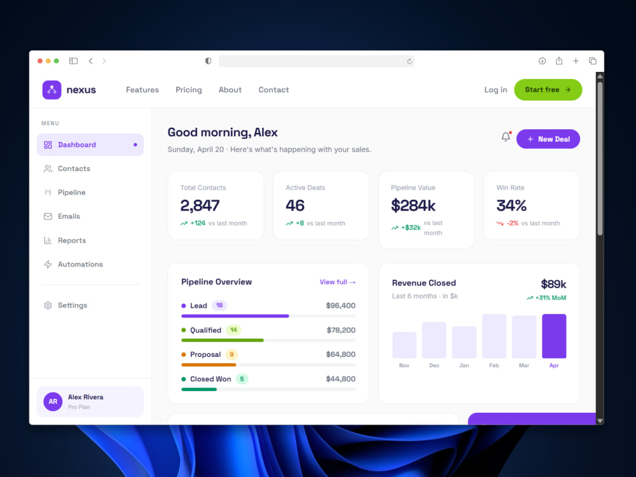Click the page vertical scrollbar thumb
Screen dimensions: 636x477
tap(600, 158)
